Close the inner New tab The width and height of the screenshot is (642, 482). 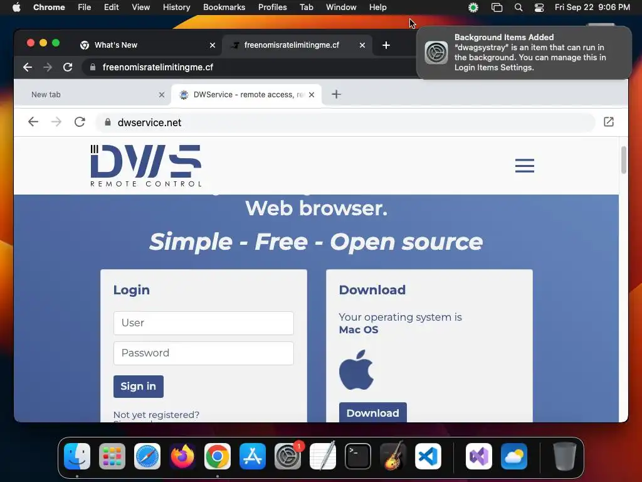pos(162,95)
